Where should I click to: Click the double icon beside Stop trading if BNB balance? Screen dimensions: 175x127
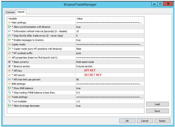tap(9, 92)
